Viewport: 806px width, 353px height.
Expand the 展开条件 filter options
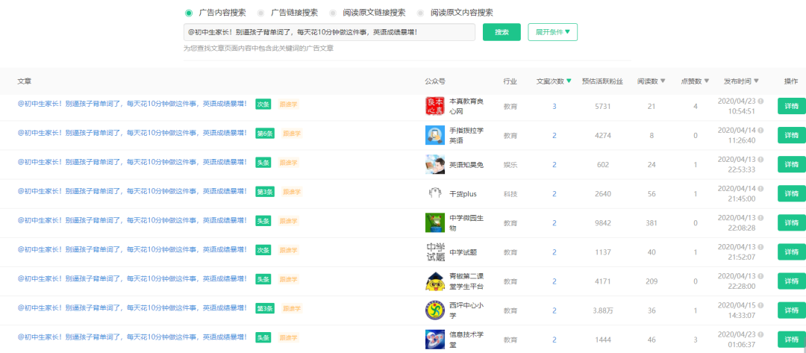(552, 32)
